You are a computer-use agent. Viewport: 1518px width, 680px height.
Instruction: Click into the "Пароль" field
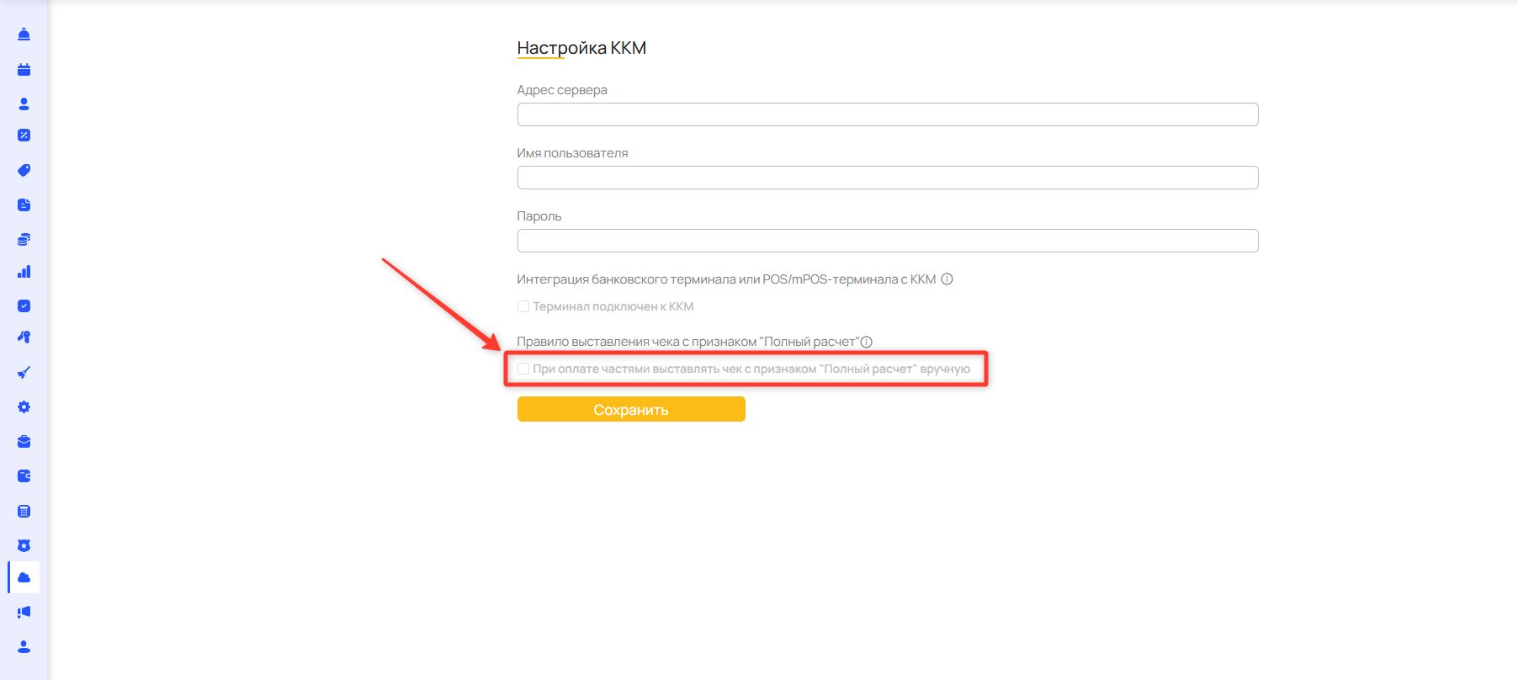coord(887,241)
